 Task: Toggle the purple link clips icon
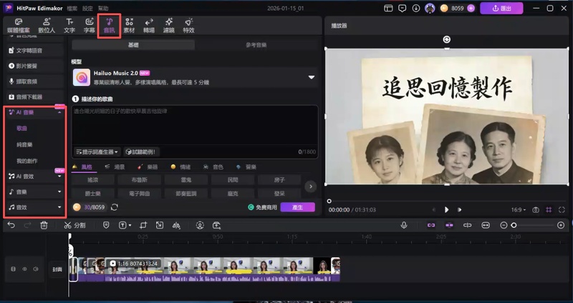pyautogui.click(x=431, y=225)
